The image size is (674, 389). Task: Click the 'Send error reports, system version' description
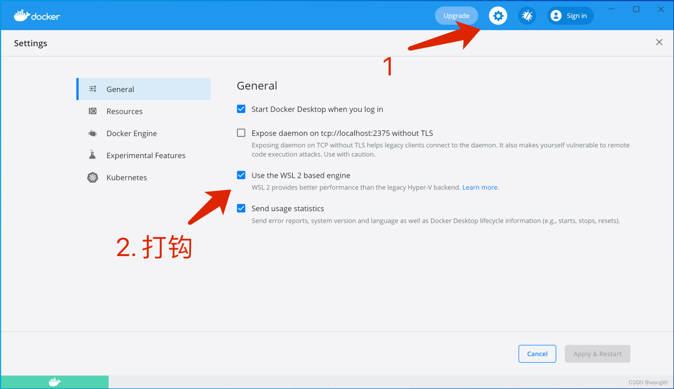(x=436, y=221)
